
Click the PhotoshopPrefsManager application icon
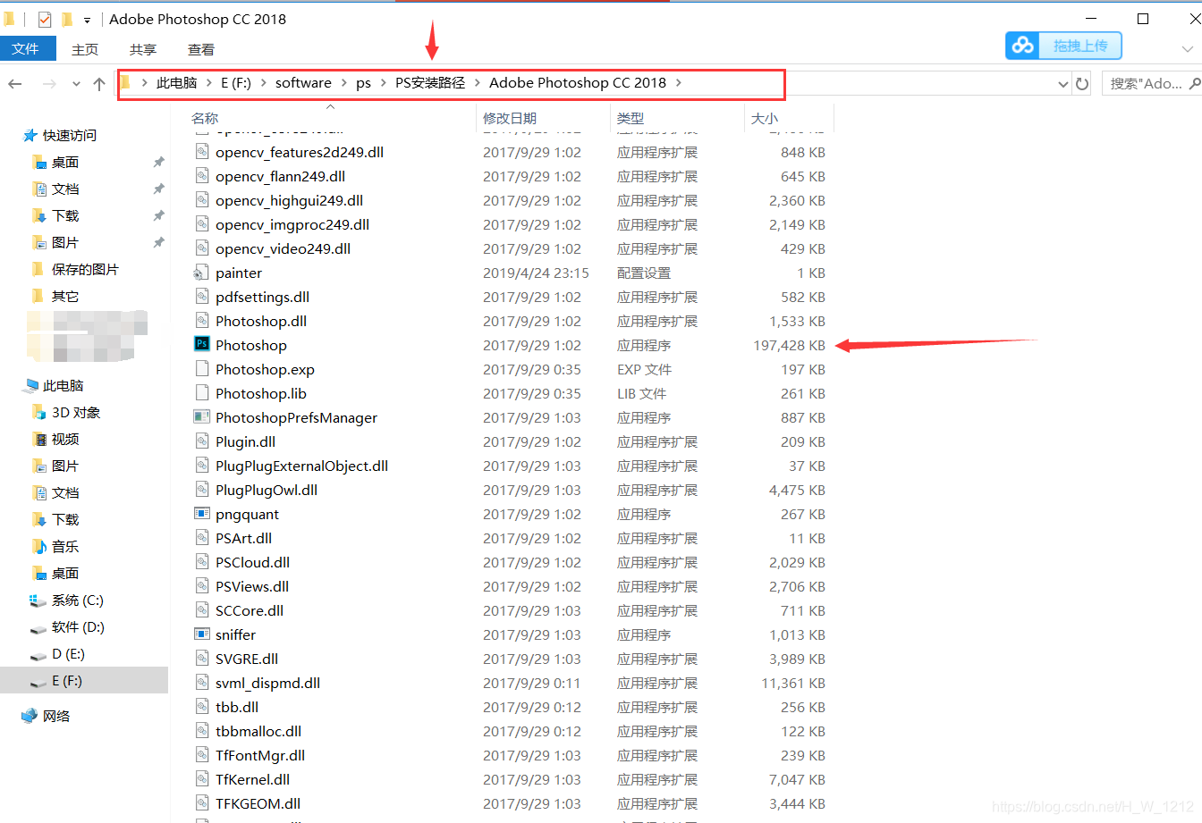point(202,417)
